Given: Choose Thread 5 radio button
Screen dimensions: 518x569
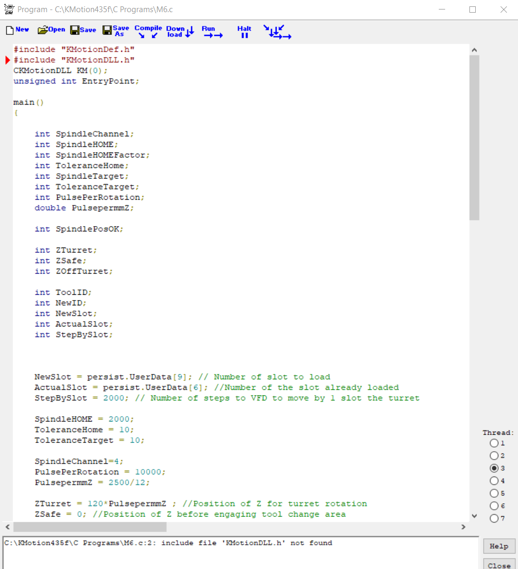Looking at the screenshot, I should pyautogui.click(x=494, y=493).
